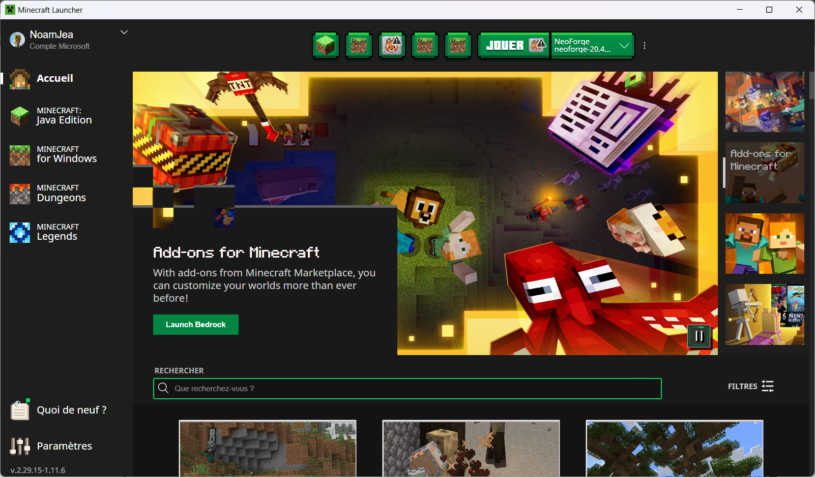Open the news card with sandy desert scene
This screenshot has height=477, width=815.
471,449
